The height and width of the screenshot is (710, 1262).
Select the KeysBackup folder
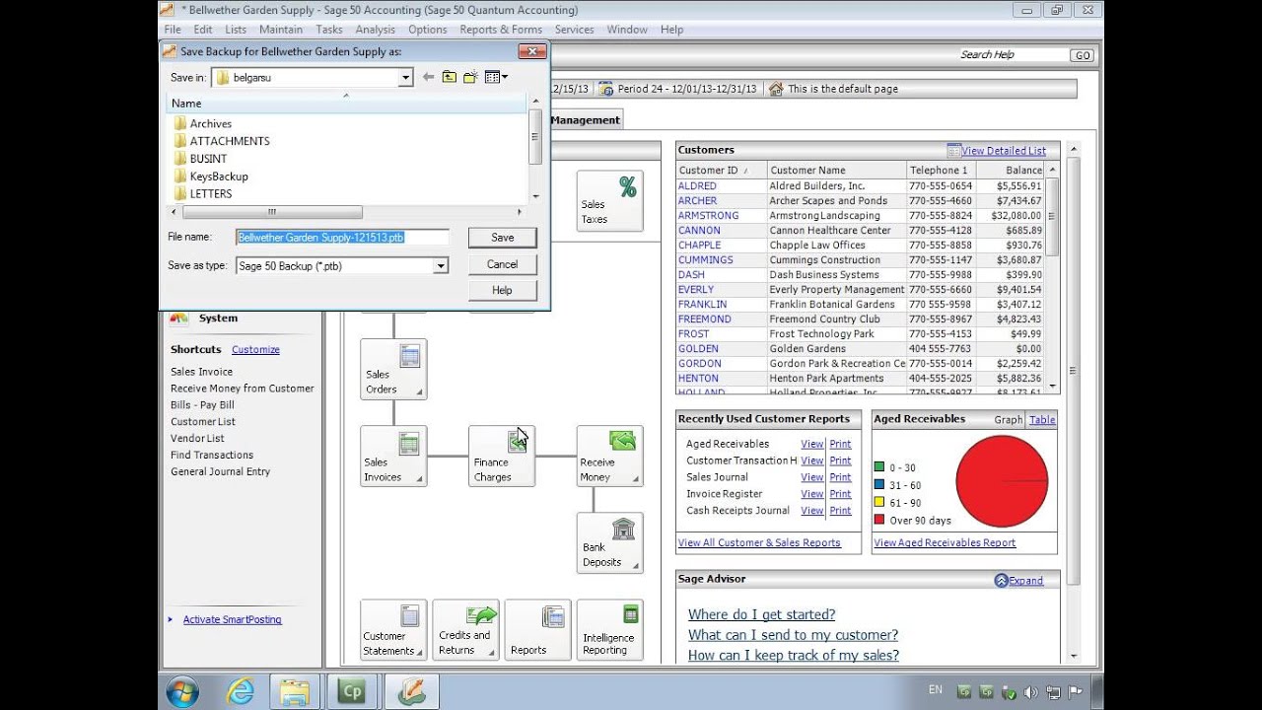click(210, 177)
